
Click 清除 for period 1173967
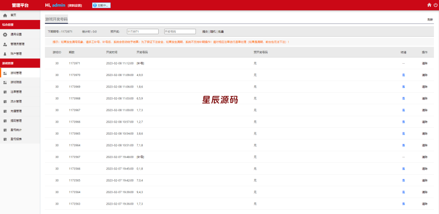pos(425,110)
